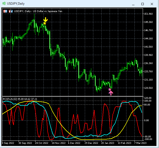Click the USDJPY chart candlestick icon in title bar
The height and width of the screenshot is (148, 159).
(4, 4)
